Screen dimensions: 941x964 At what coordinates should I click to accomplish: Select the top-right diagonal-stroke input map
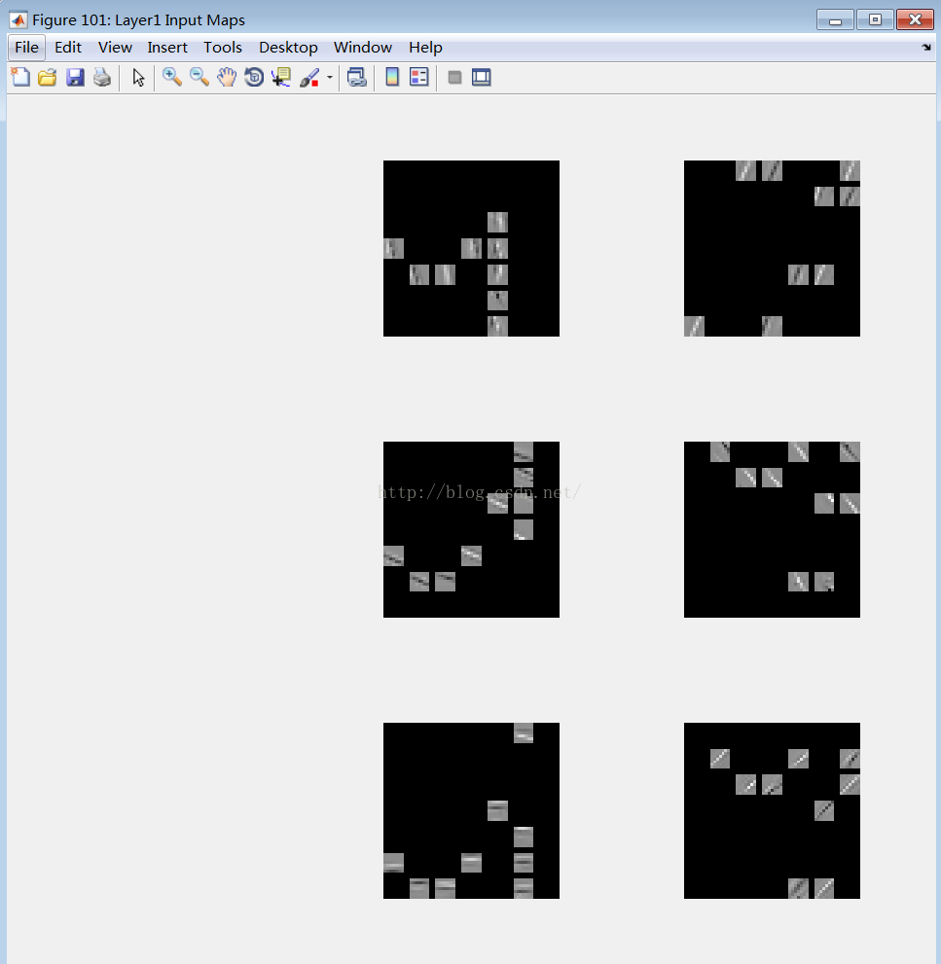[772, 248]
